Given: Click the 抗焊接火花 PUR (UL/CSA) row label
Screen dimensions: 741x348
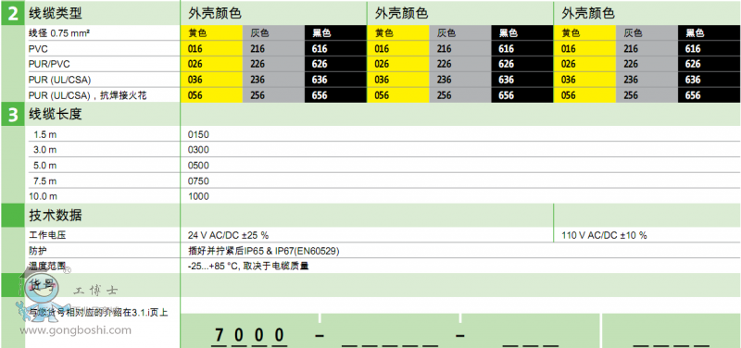Looking at the screenshot, I should click(x=88, y=95).
